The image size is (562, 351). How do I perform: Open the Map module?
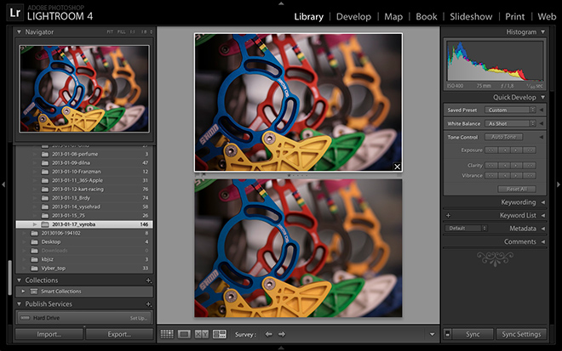pos(393,17)
